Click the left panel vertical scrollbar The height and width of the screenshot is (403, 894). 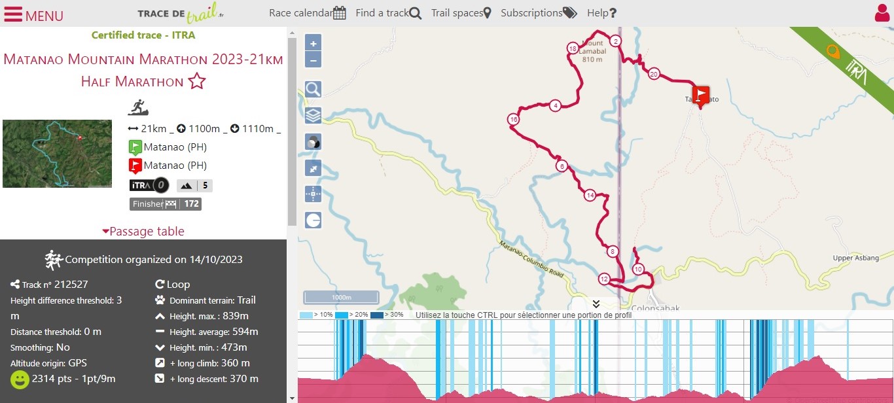tap(292, 131)
